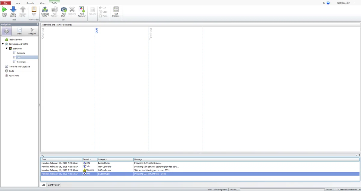Switch to the Views ribbon tab
This screenshot has width=361, height=191.
(43, 3)
